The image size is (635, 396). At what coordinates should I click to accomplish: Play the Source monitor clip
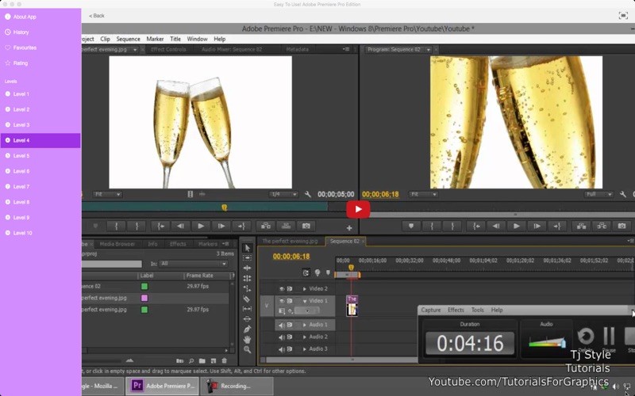click(201, 227)
